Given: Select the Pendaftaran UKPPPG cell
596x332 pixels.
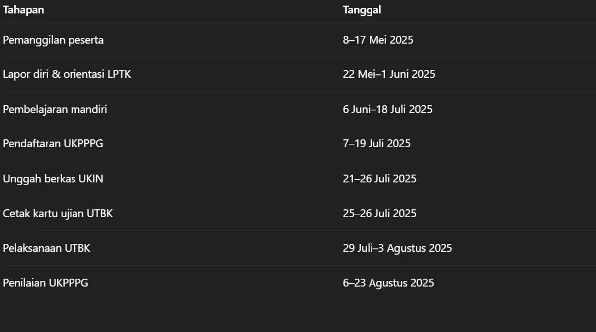Looking at the screenshot, I should (x=53, y=144).
